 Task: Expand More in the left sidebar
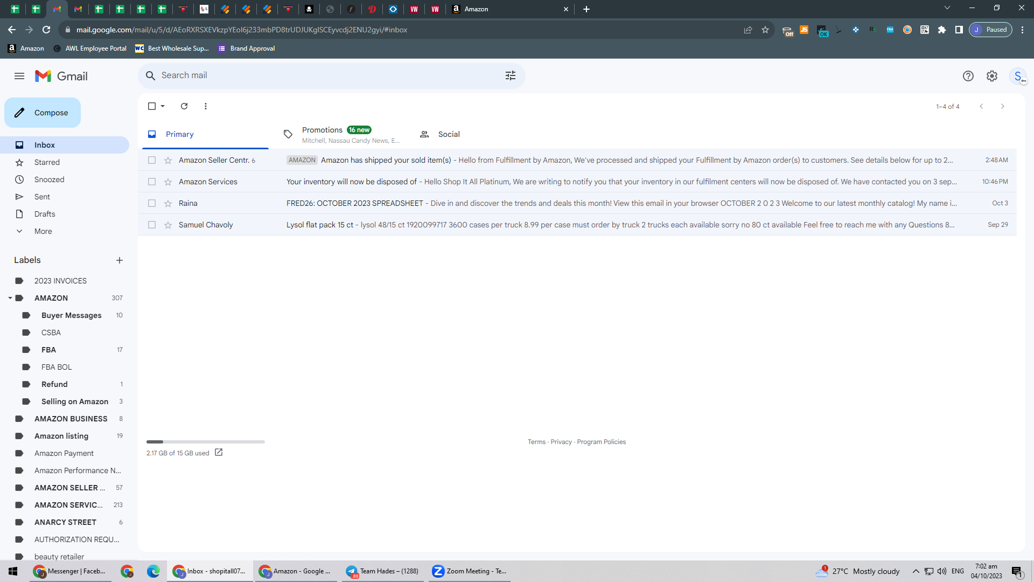[x=43, y=231]
